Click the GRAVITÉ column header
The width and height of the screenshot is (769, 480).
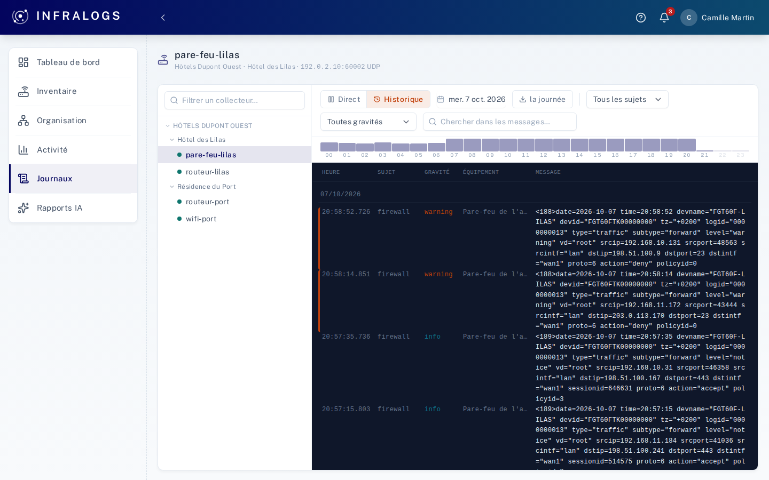437,172
